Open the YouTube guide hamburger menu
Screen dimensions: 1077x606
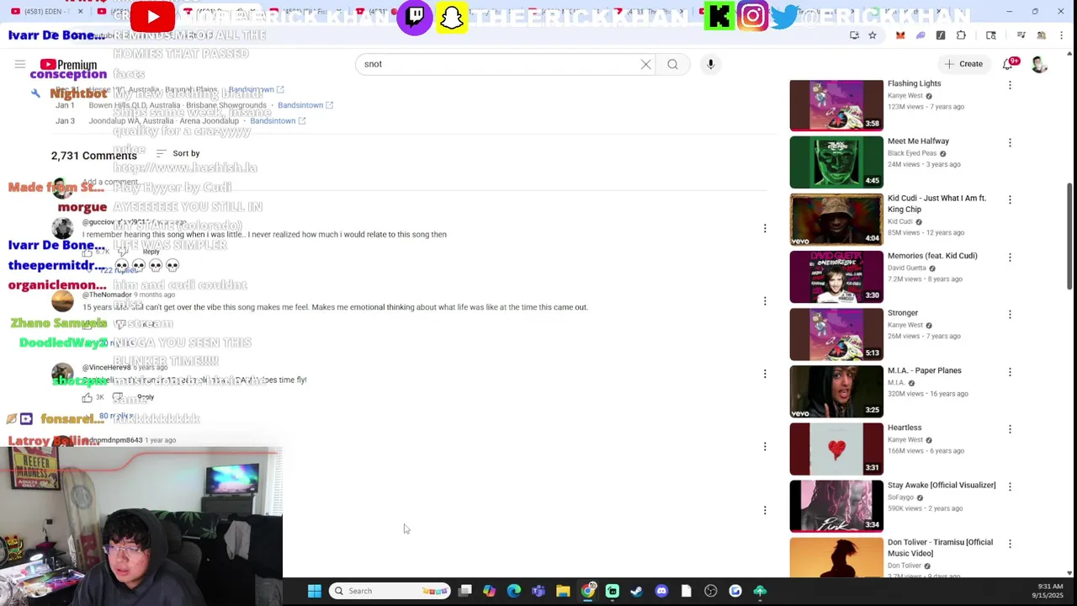point(20,64)
